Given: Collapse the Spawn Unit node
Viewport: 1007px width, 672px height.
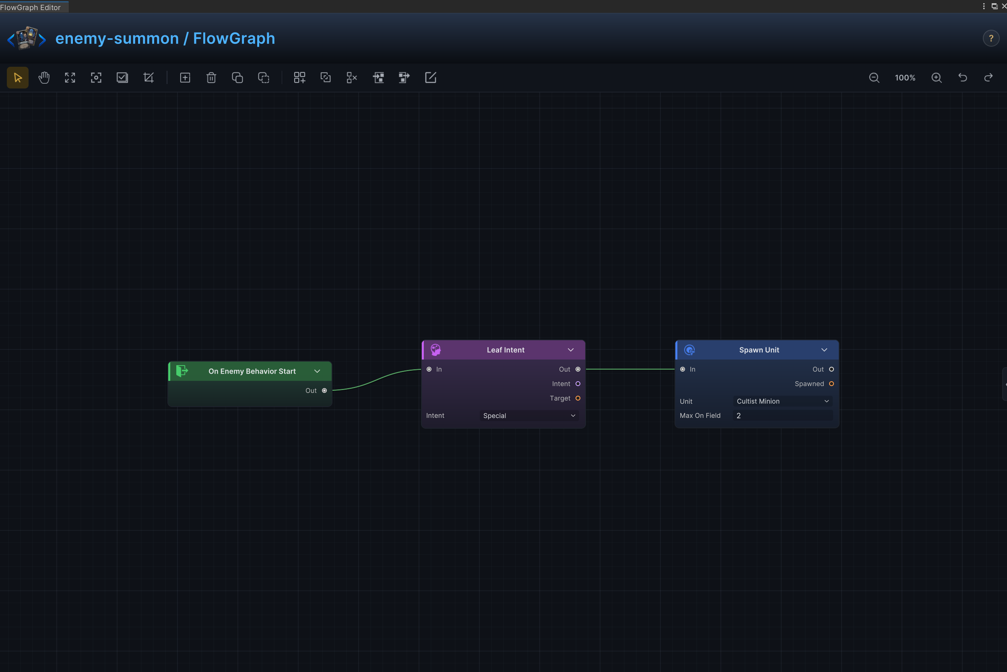Looking at the screenshot, I should click(824, 350).
